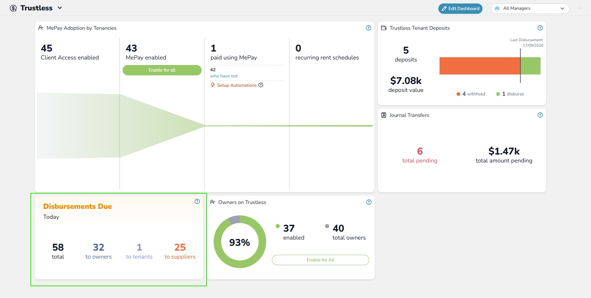Open help for Owners on Trustless

(369, 202)
